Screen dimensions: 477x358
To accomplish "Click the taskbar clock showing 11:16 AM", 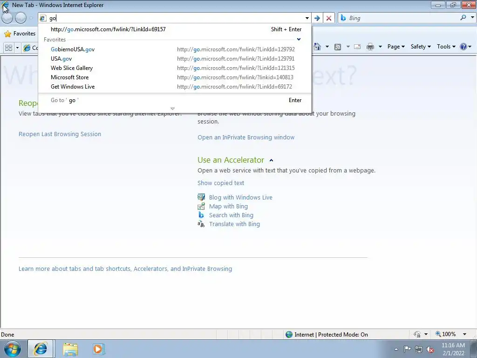I will [453, 349].
